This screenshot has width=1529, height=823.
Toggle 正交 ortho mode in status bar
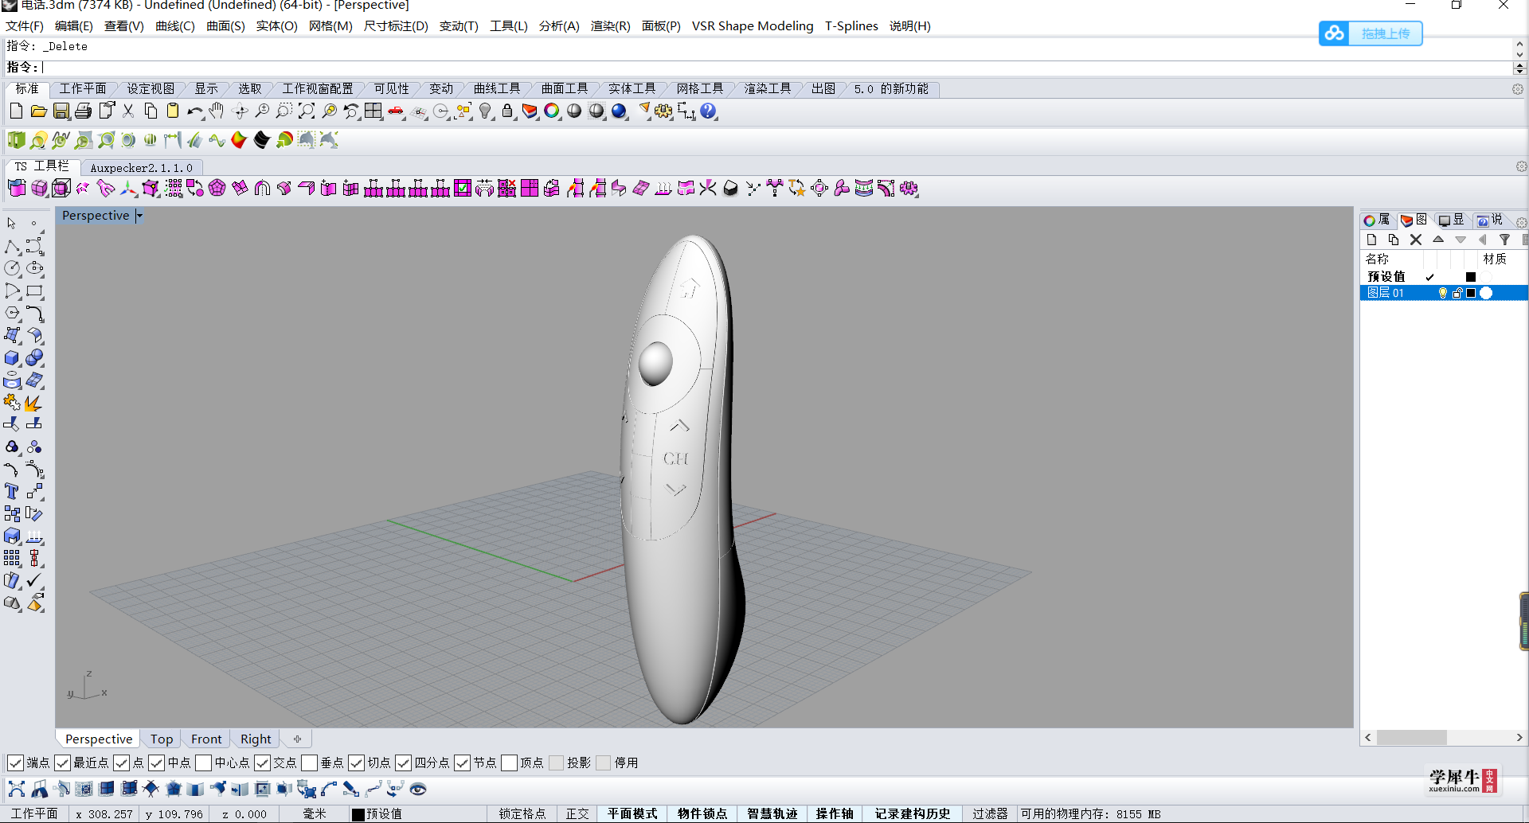tap(577, 813)
